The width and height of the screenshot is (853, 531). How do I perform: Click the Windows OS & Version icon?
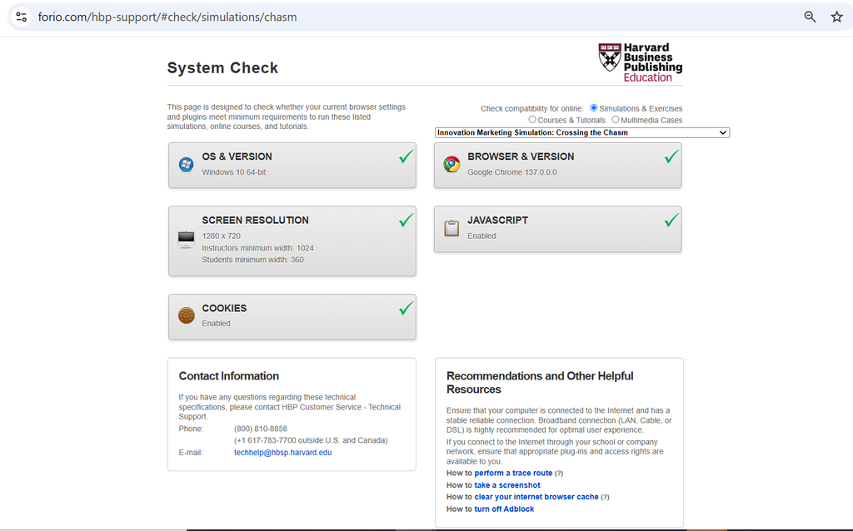point(187,164)
